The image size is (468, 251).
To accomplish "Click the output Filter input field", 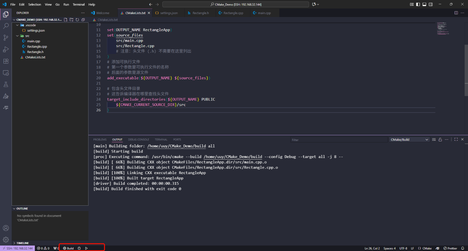I will [338, 140].
